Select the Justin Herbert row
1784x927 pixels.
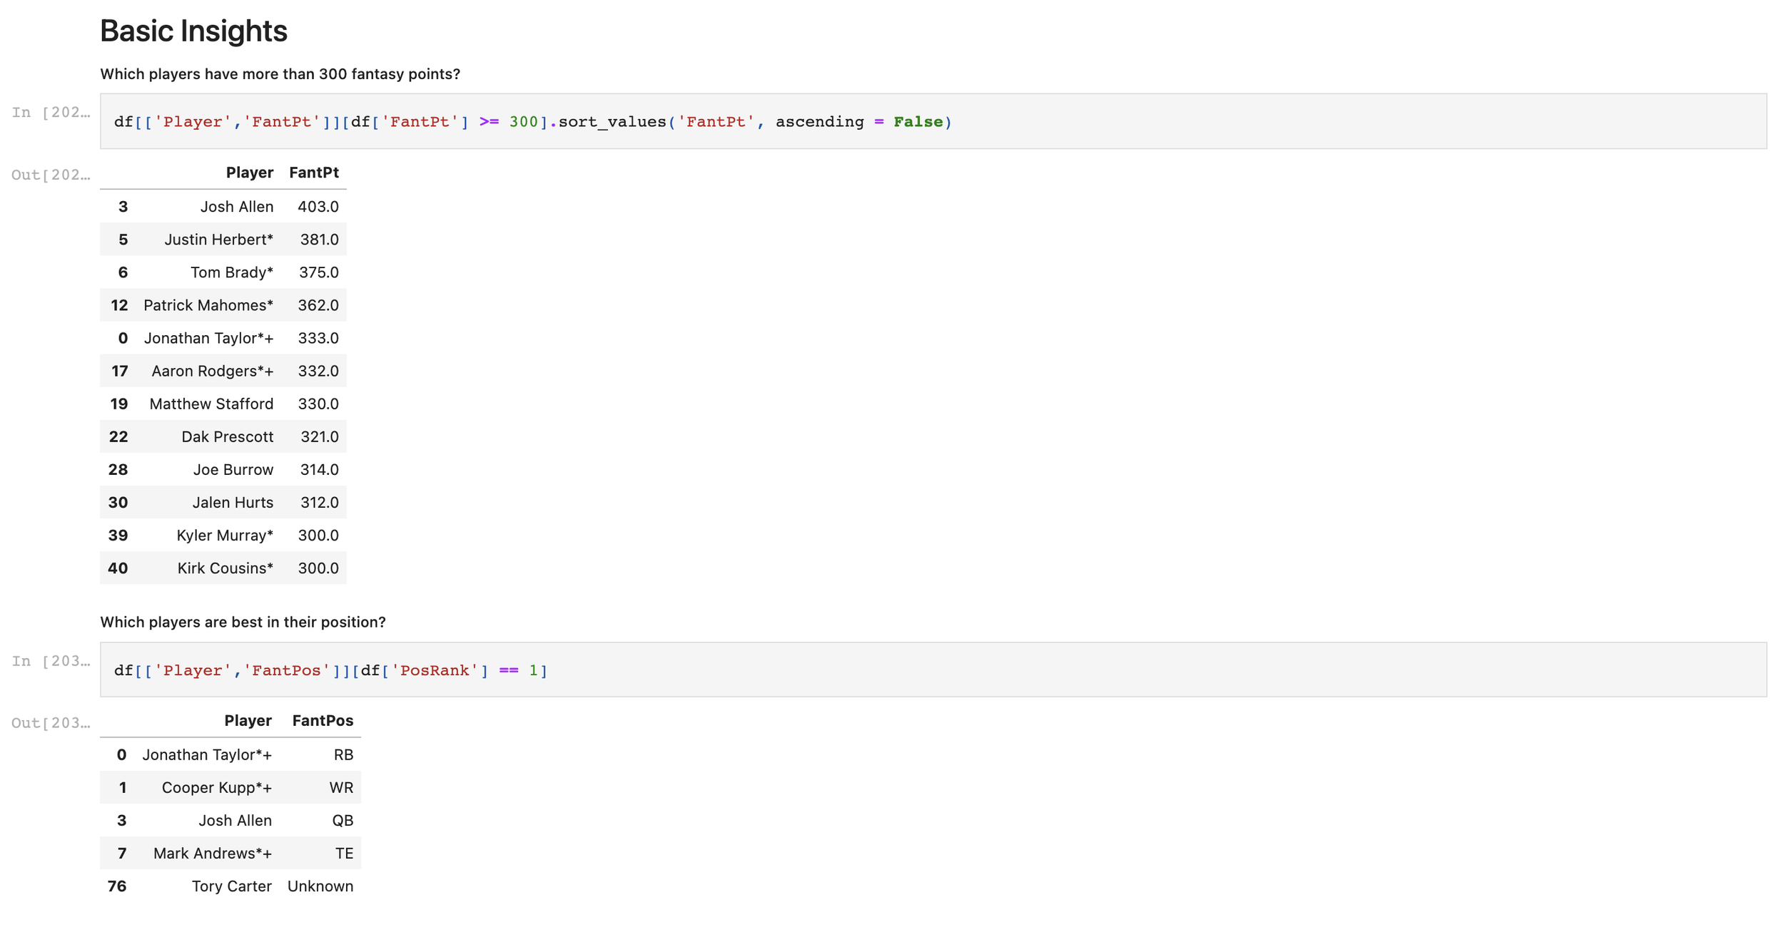218,240
